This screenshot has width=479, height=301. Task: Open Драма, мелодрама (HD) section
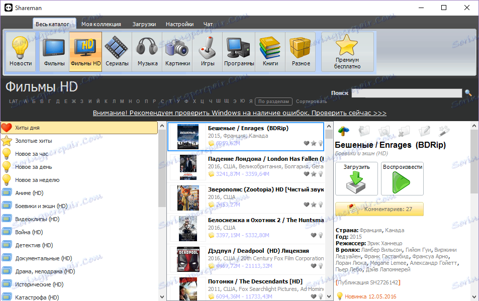click(x=79, y=271)
